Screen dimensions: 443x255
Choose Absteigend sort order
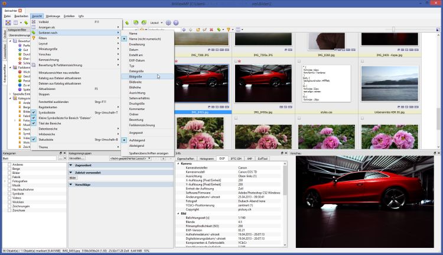tap(137, 145)
